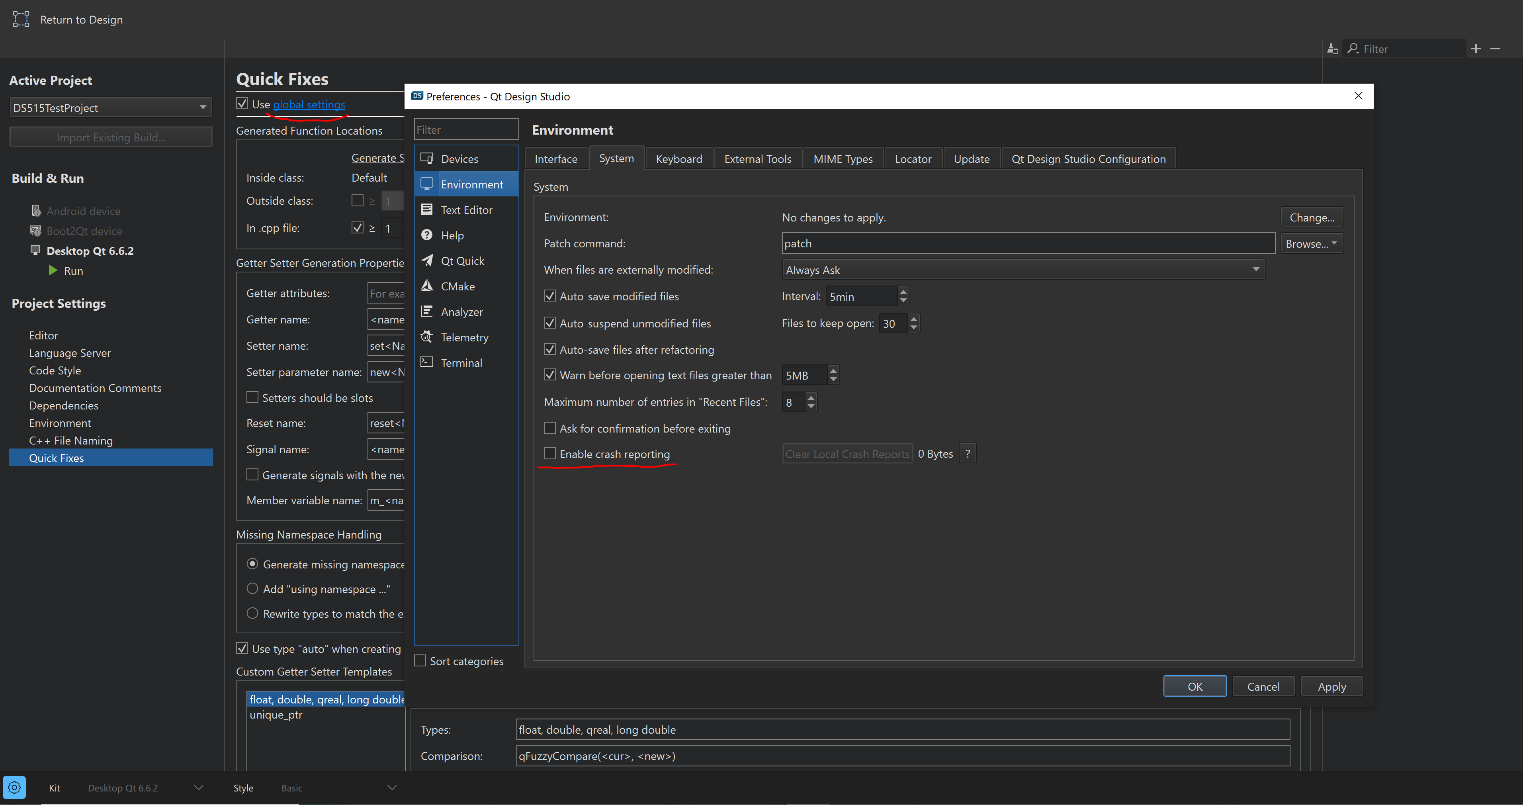Click the Apply button
Image resolution: width=1523 pixels, height=805 pixels.
1331,686
